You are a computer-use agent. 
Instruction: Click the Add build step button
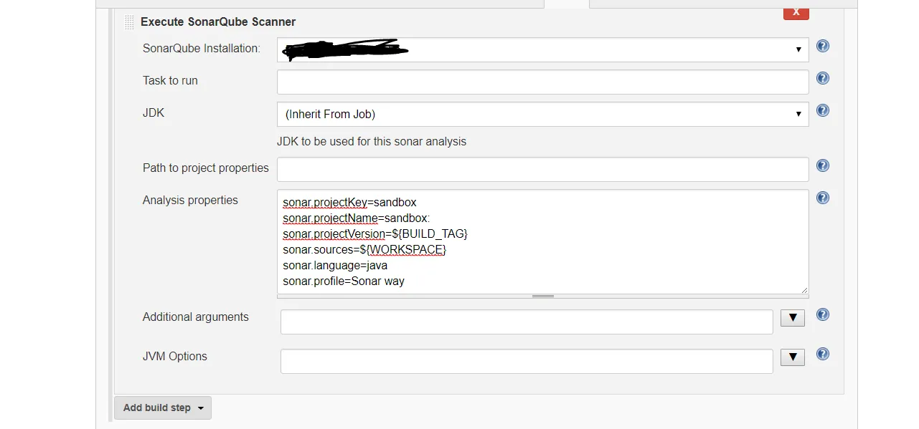tap(163, 408)
